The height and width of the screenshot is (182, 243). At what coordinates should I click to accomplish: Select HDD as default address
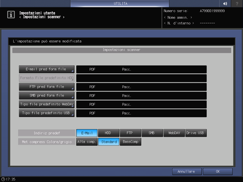point(109,133)
